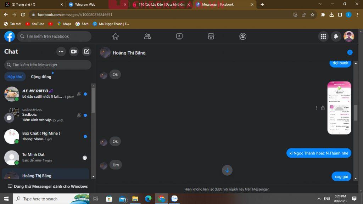Open Chrome extensions puzzle icon
Screen dimensions: 363x204
tap(323, 15)
